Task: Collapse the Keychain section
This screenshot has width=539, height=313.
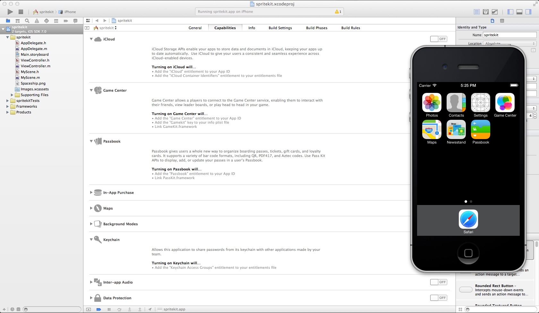Action: (91, 240)
